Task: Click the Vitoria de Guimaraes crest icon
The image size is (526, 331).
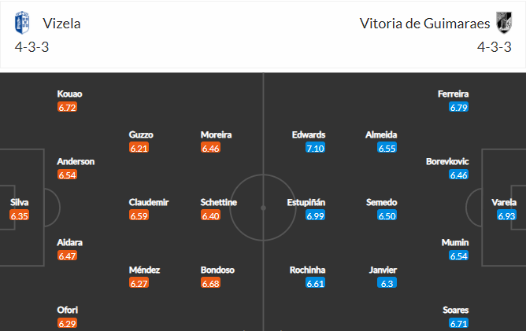Action: click(x=502, y=23)
